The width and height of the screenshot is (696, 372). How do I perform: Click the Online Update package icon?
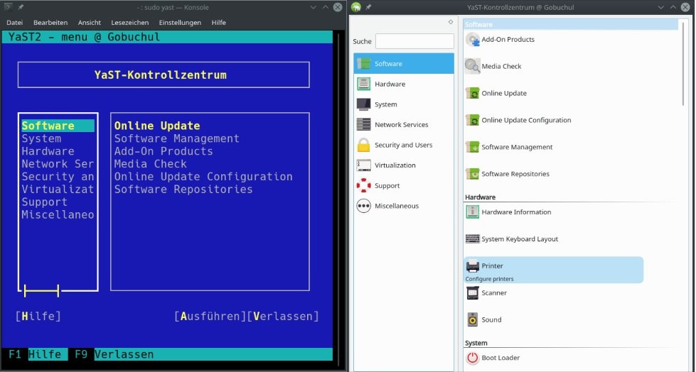click(x=472, y=93)
